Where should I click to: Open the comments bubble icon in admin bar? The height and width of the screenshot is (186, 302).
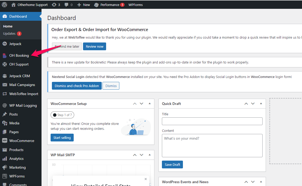[x=66, y=5]
